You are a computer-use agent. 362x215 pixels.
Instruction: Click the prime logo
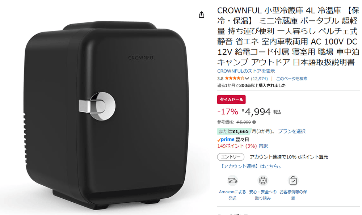pos(226,139)
